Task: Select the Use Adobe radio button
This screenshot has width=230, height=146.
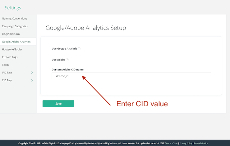Action: (x=67, y=60)
